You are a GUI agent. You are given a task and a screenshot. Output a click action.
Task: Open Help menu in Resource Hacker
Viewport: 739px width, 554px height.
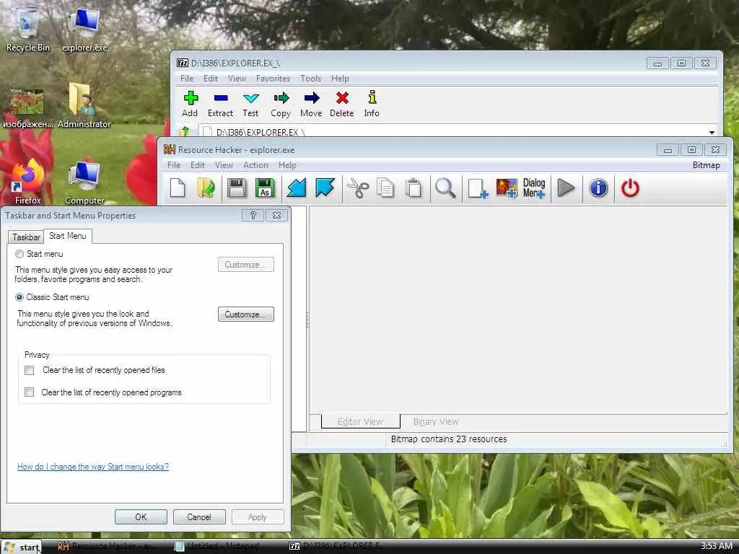coord(287,165)
